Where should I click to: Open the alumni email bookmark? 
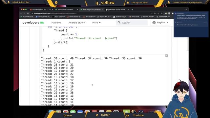(134, 17)
